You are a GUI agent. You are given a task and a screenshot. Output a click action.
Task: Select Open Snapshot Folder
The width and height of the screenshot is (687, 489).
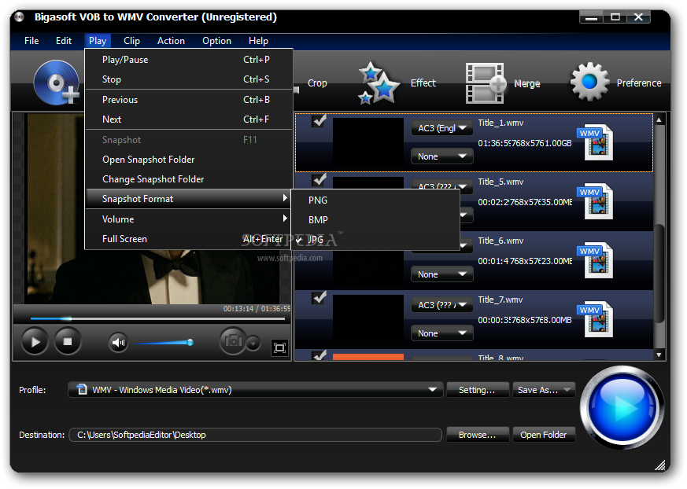click(188, 160)
